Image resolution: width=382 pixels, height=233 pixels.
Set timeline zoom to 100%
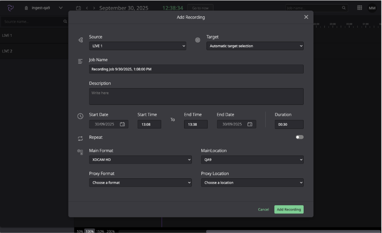point(89,231)
